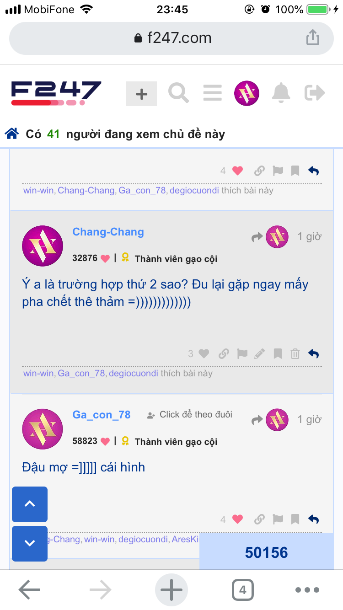Jump up with the blue chevron button
Viewport: 343px width, 610px height.
pos(30,504)
